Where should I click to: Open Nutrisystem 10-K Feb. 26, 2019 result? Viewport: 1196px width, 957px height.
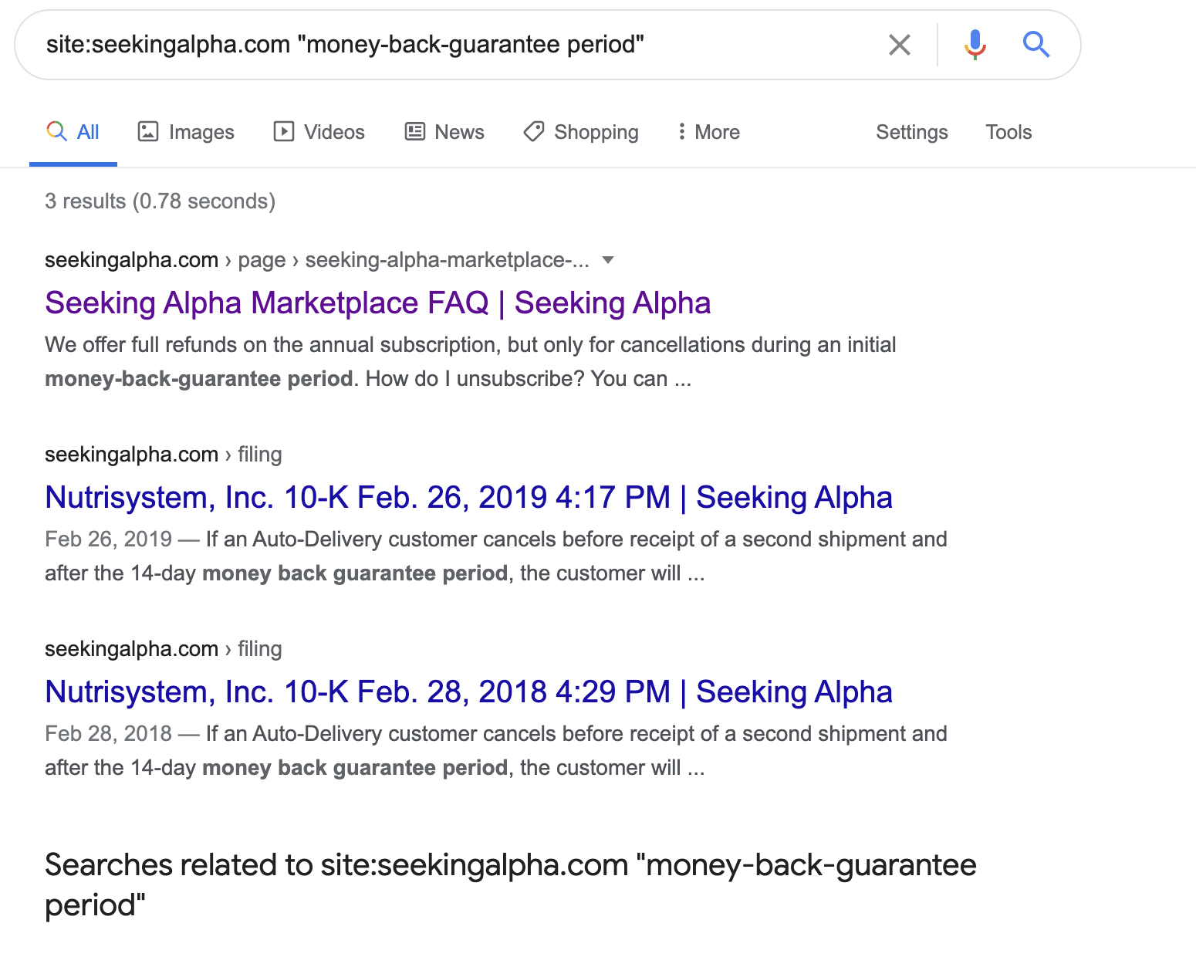pyautogui.click(x=468, y=497)
